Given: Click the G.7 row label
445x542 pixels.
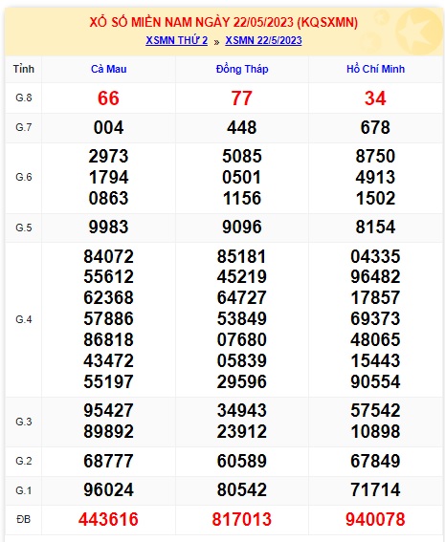Looking at the screenshot, I should click(24, 127).
